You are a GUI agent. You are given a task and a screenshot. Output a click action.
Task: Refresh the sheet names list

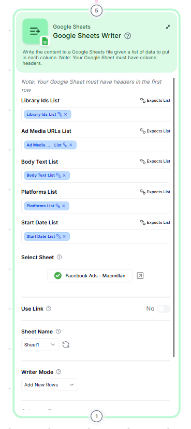coord(66,344)
